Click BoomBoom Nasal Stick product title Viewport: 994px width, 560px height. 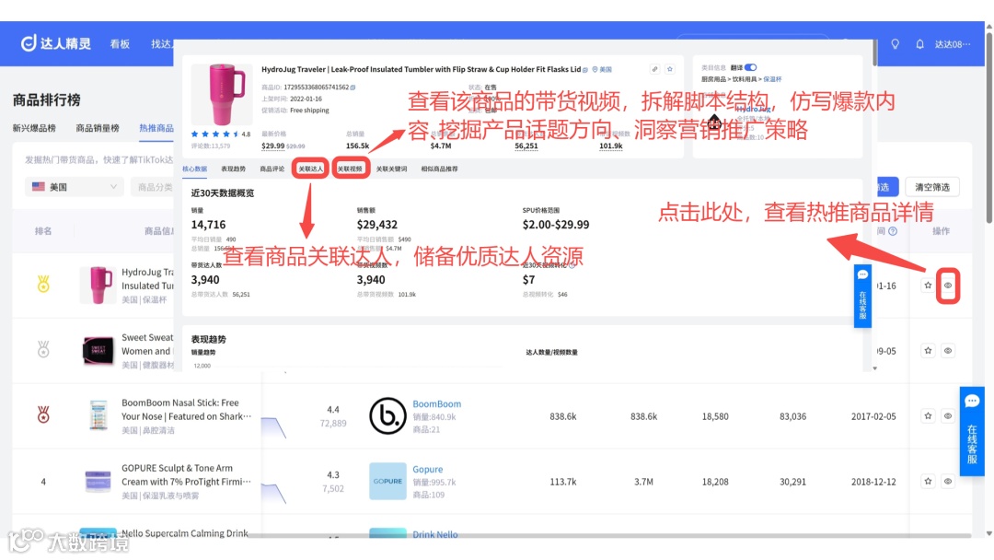tap(186, 410)
